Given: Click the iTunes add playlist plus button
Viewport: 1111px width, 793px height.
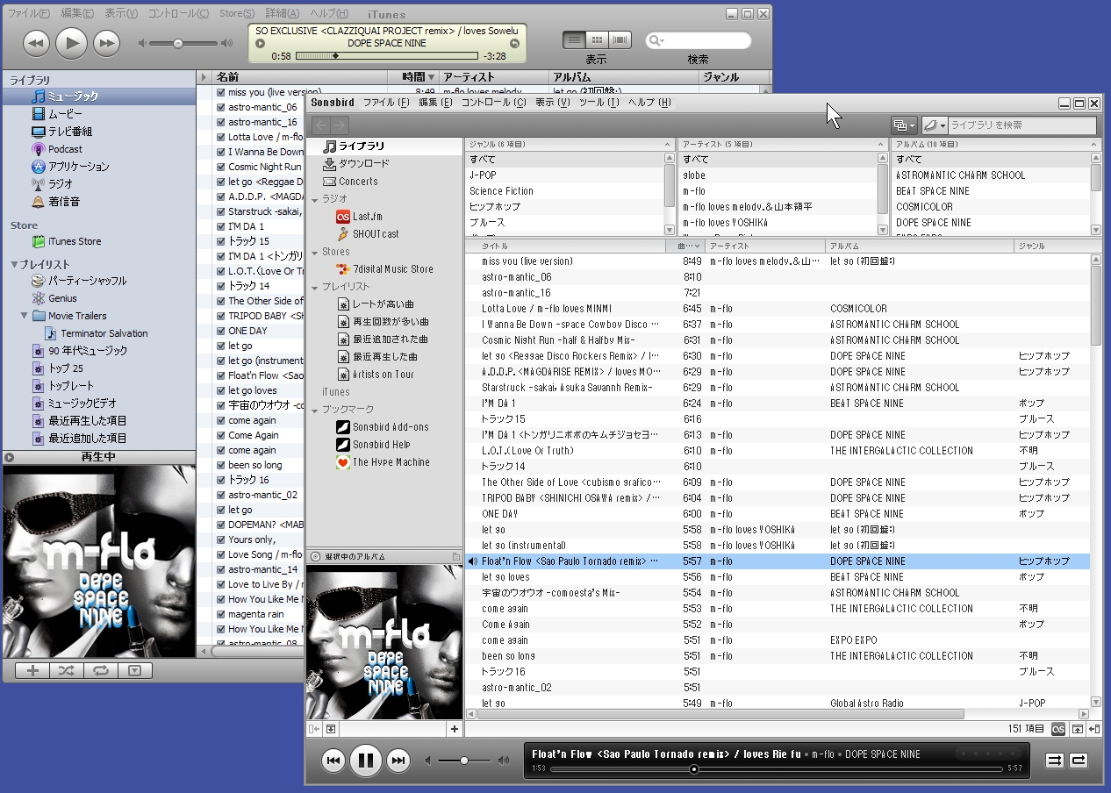Looking at the screenshot, I should point(32,671).
